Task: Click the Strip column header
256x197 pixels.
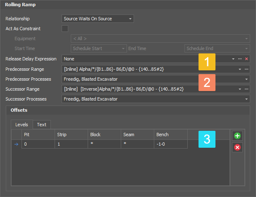Action: coord(71,135)
